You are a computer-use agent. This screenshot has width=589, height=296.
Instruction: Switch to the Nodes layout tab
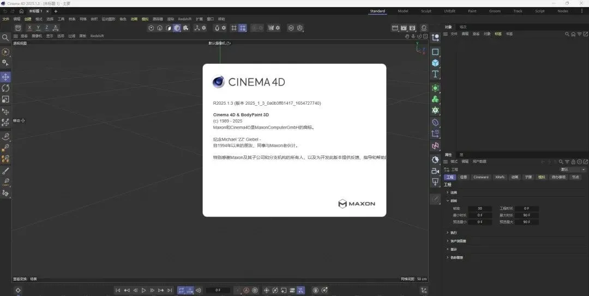(x=563, y=11)
